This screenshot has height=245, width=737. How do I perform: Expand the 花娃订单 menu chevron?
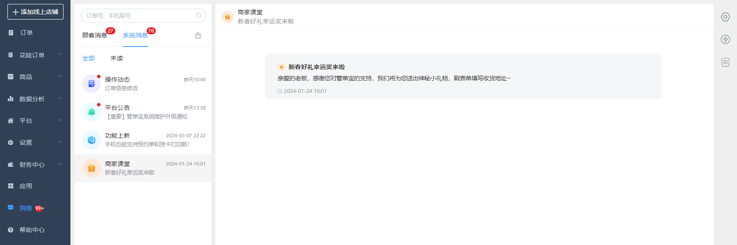point(60,55)
